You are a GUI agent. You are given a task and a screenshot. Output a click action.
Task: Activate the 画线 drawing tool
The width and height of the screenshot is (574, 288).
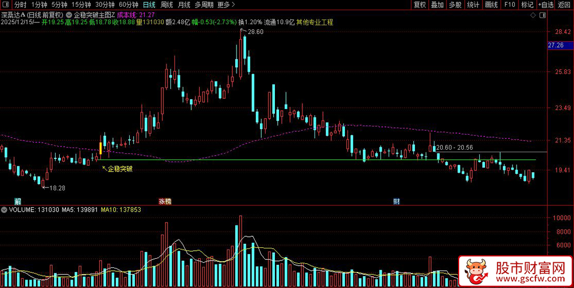[491, 5]
